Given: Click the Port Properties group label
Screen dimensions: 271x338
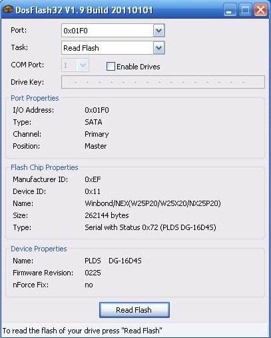Looking at the screenshot, I should (x=35, y=98).
